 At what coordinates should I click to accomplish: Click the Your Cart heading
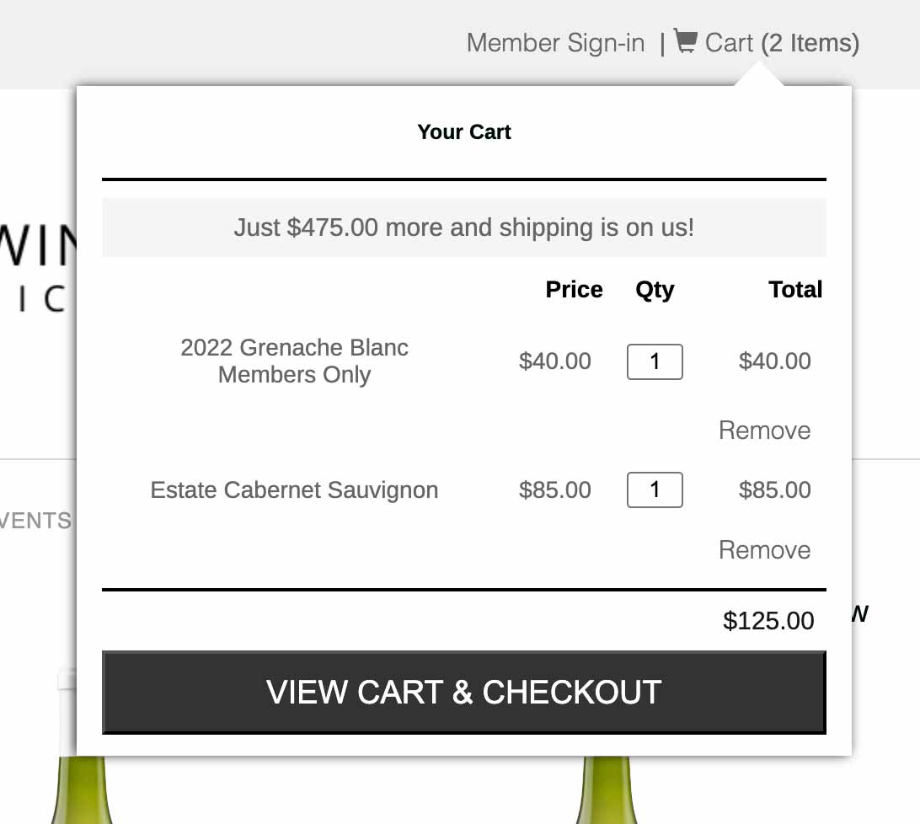point(464,132)
